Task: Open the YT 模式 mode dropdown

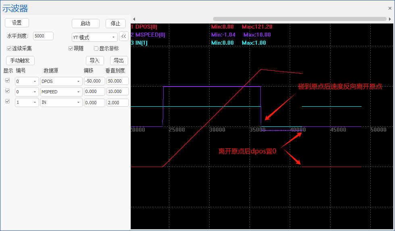Action: coord(94,37)
